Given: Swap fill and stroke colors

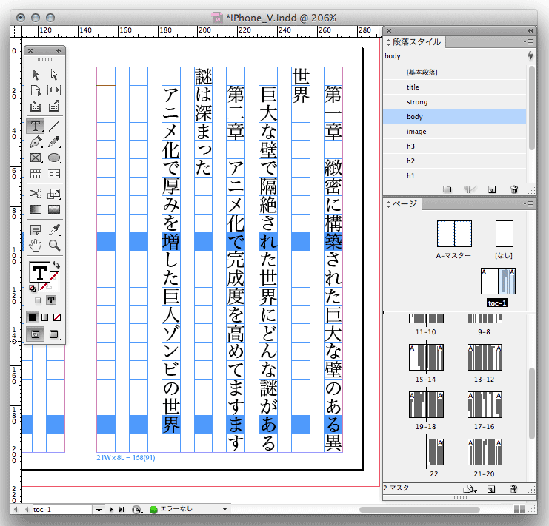Looking at the screenshot, I should coord(56,265).
